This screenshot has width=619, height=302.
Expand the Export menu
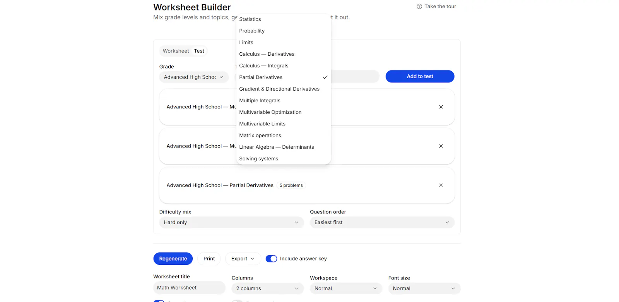[243, 259]
